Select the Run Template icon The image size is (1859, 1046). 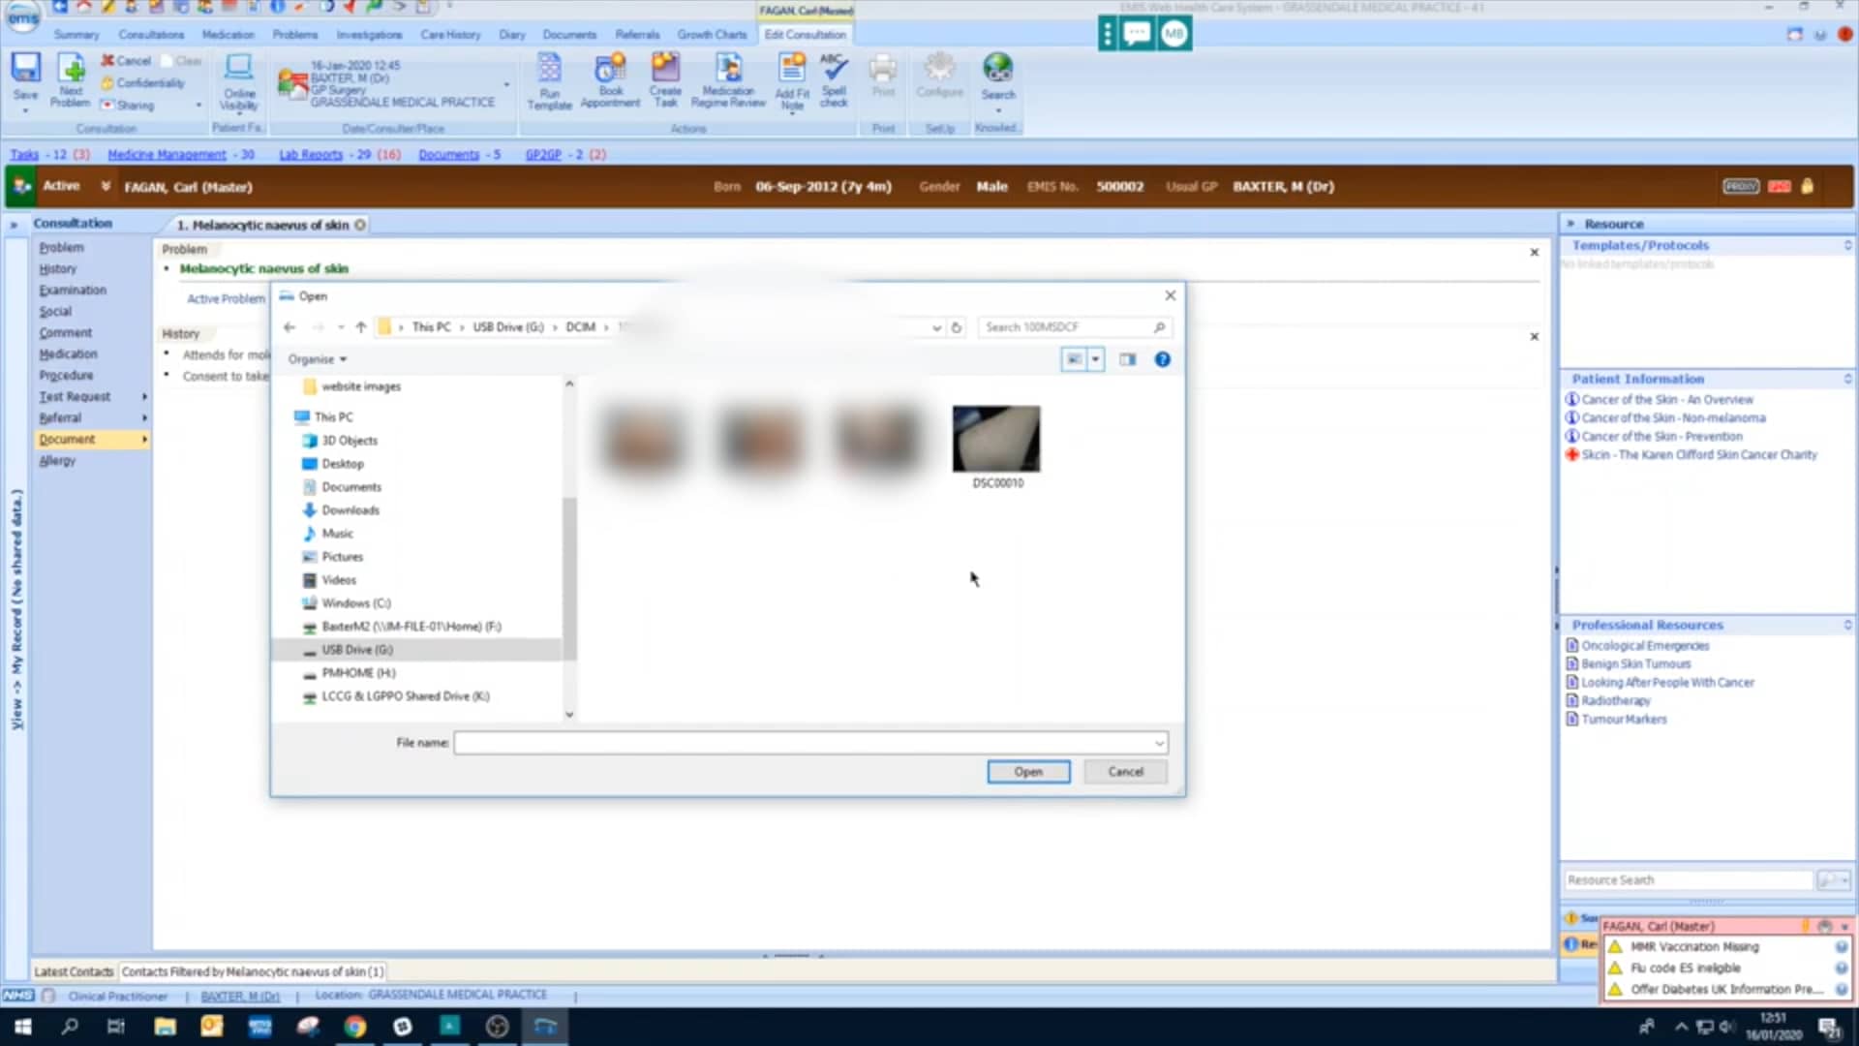click(x=549, y=81)
